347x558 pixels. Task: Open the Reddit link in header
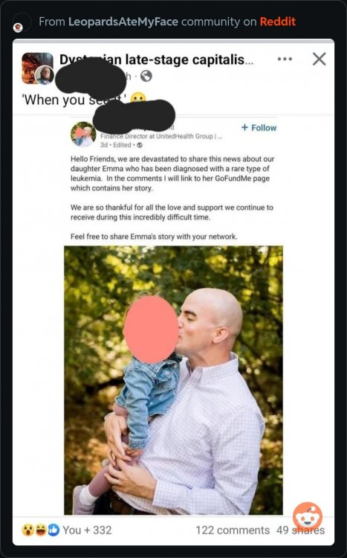click(x=278, y=22)
